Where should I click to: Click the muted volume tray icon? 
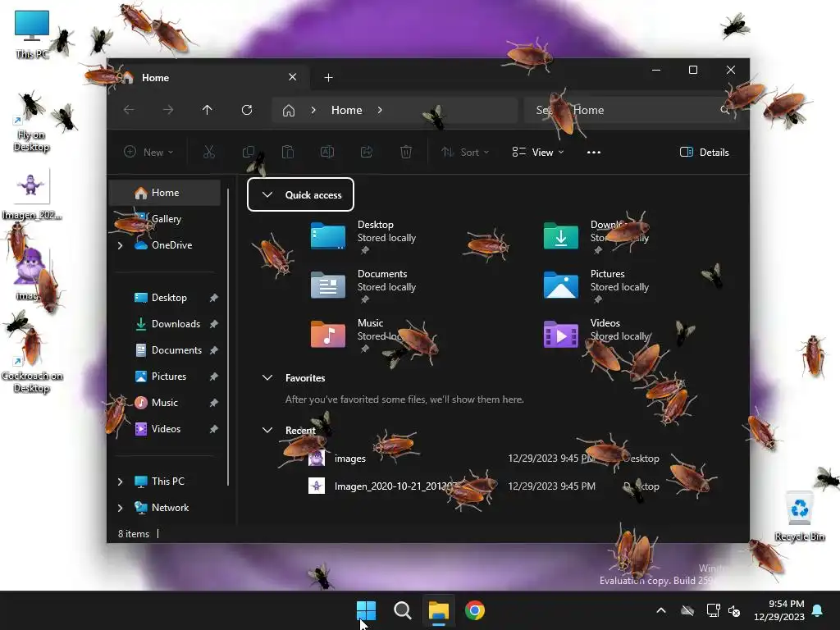734,610
